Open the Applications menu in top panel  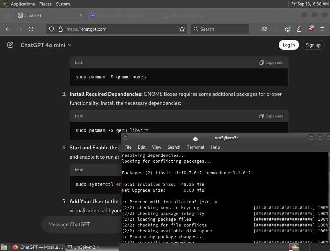[x=19, y=4]
